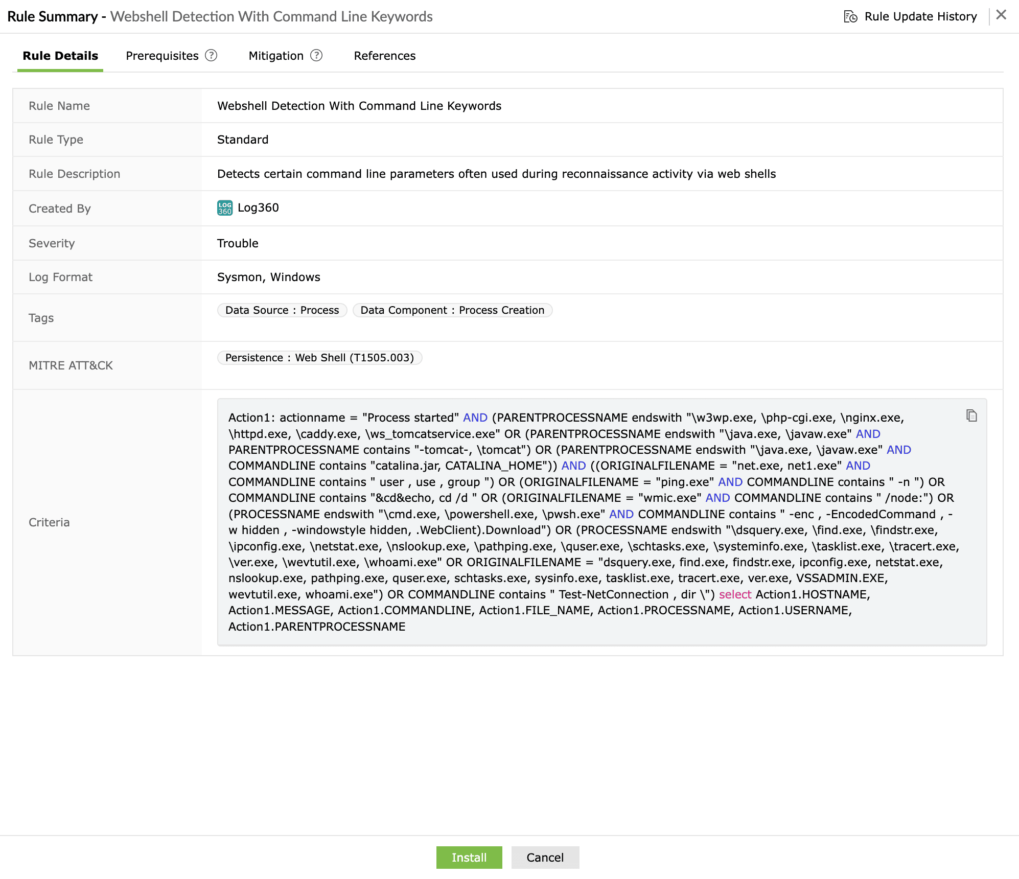Select the Rule Details tab
This screenshot has width=1019, height=879.
click(x=60, y=56)
